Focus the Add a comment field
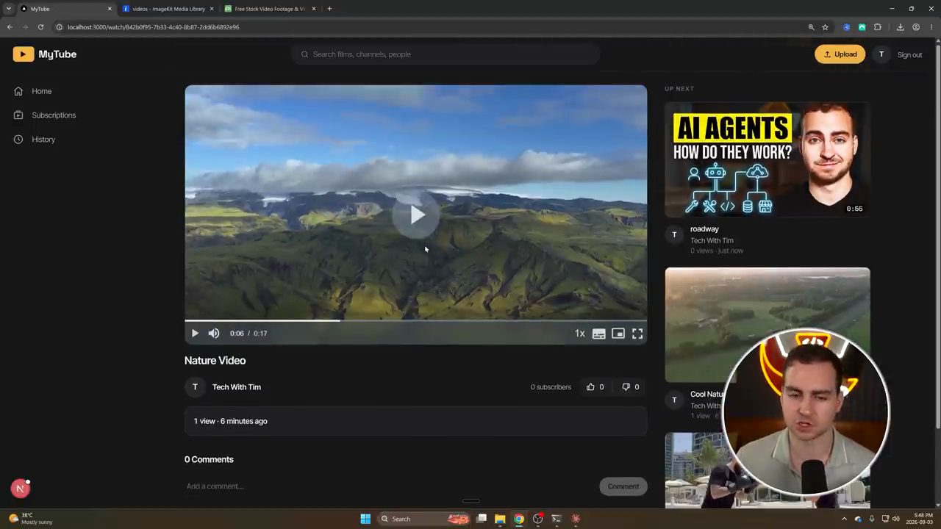941x529 pixels. pyautogui.click(x=390, y=486)
